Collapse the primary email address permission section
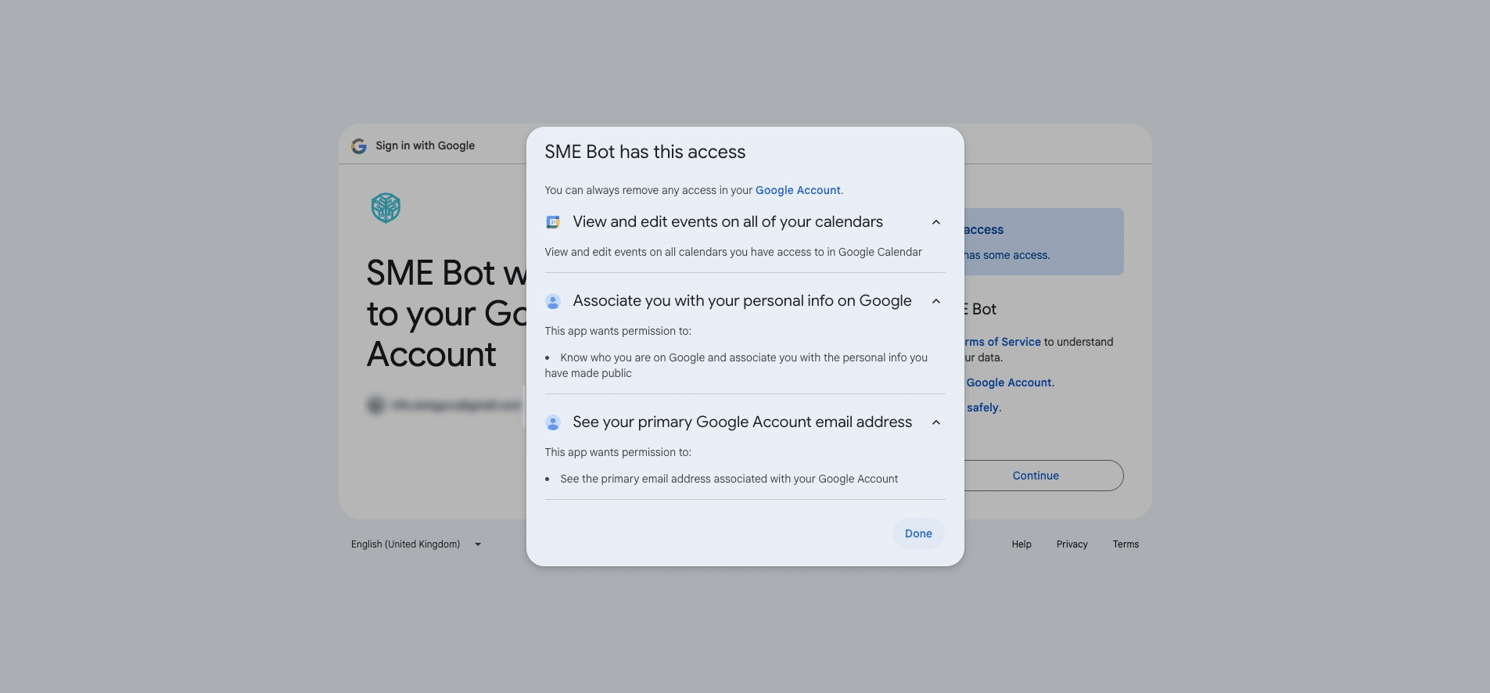This screenshot has height=693, width=1490. (x=935, y=422)
